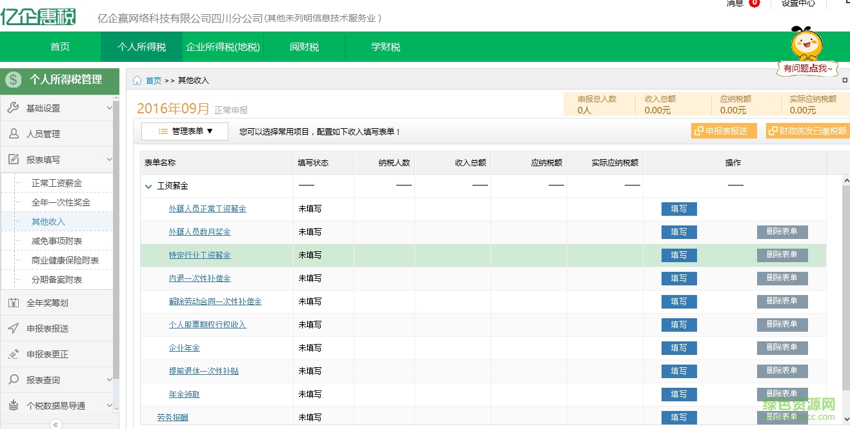Click the pencil icon next to 报表填写
Screen dimensions: 850x429
[14, 159]
